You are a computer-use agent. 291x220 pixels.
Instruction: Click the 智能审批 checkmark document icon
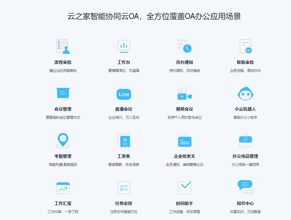point(246,46)
